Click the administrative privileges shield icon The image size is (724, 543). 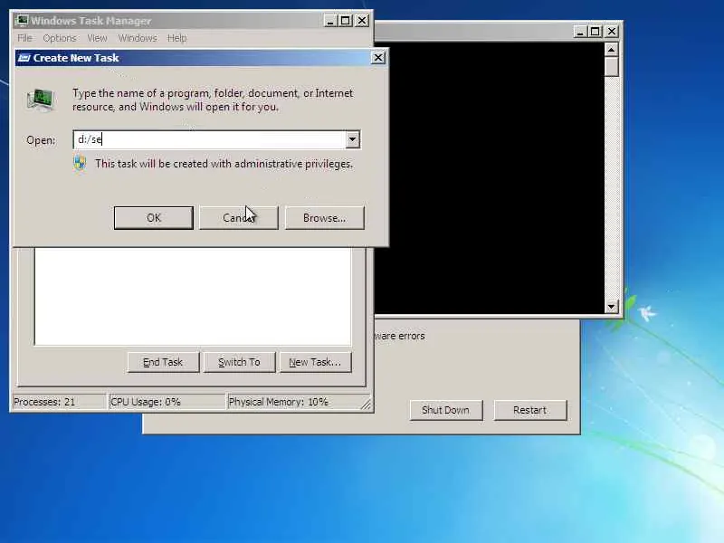pyautogui.click(x=80, y=164)
